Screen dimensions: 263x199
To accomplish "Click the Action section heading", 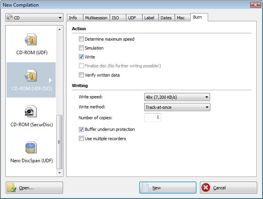I will [x=79, y=29].
